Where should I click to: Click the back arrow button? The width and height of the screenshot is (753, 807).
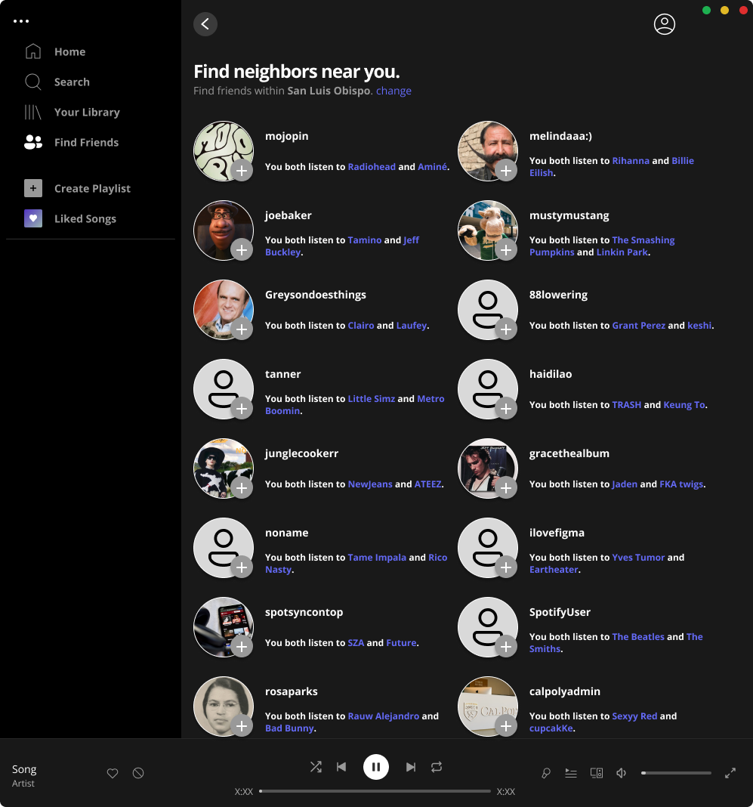[205, 24]
